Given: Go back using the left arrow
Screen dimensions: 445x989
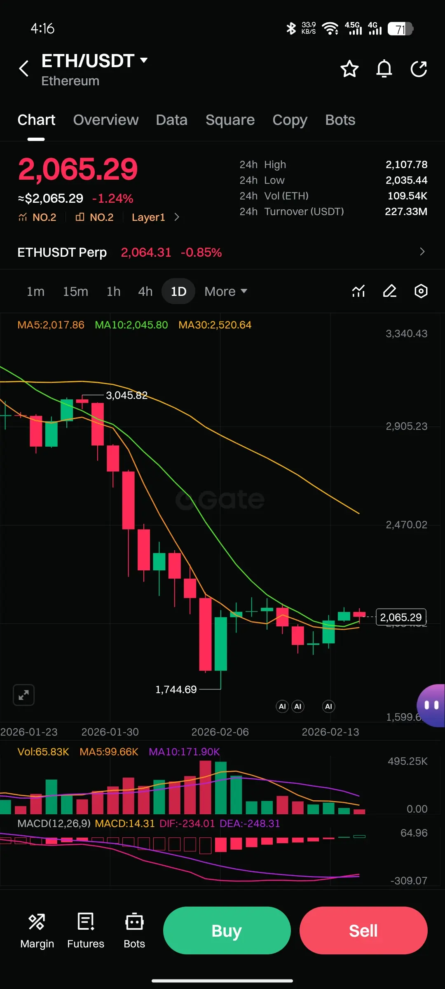Looking at the screenshot, I should pos(24,68).
